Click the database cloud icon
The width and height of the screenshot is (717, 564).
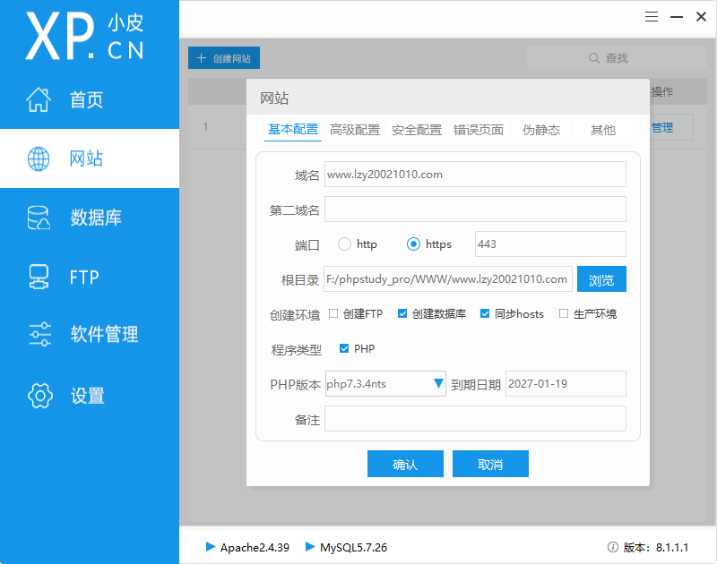[x=39, y=218]
